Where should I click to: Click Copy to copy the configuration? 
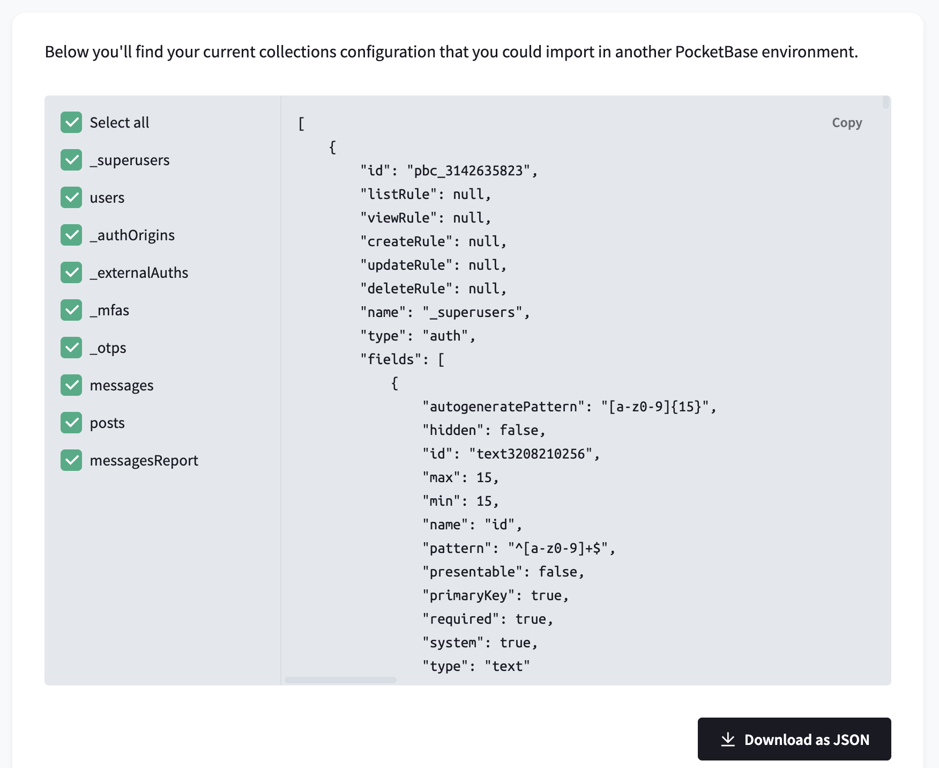[847, 122]
